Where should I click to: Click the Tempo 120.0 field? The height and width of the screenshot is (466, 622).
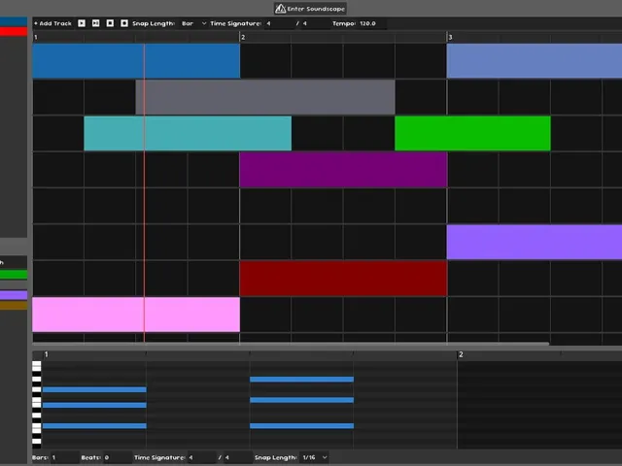(372, 23)
